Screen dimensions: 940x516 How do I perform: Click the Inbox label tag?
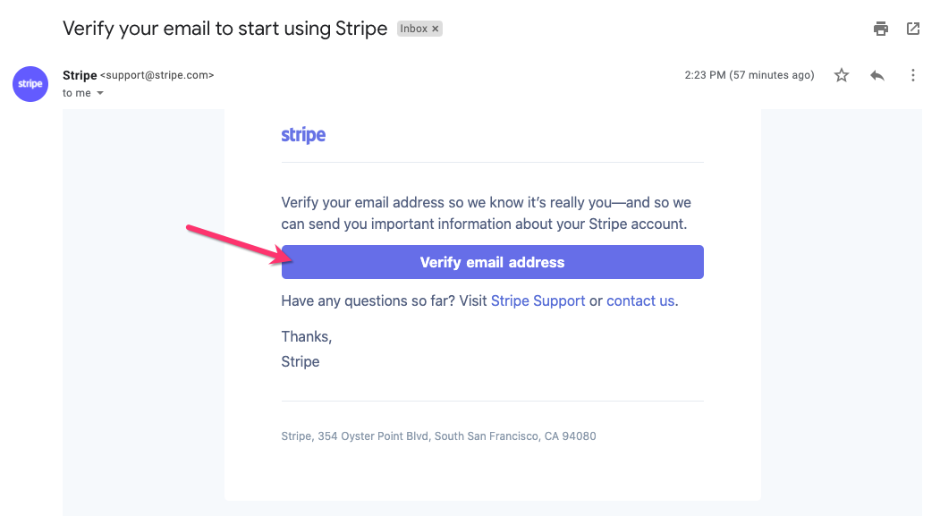coord(413,29)
